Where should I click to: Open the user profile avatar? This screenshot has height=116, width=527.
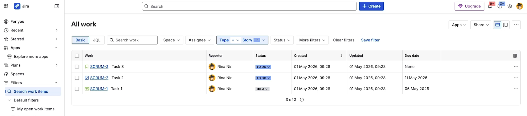pyautogui.click(x=519, y=6)
